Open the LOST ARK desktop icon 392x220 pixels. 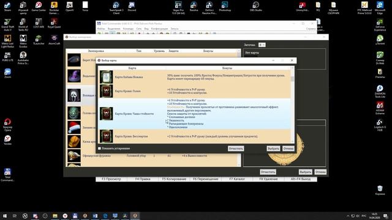pos(39,23)
